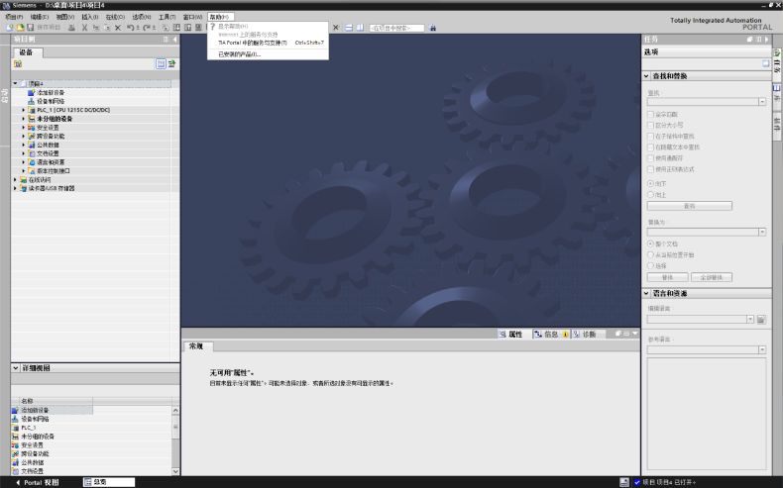This screenshot has height=488, width=783.
Task: Click the 设备和网络 network icon in the tree
Action: pos(31,101)
